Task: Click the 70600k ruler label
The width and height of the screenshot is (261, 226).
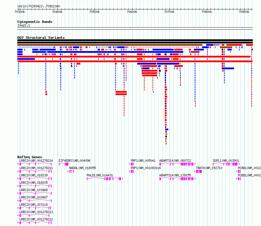Action: pos(132,12)
